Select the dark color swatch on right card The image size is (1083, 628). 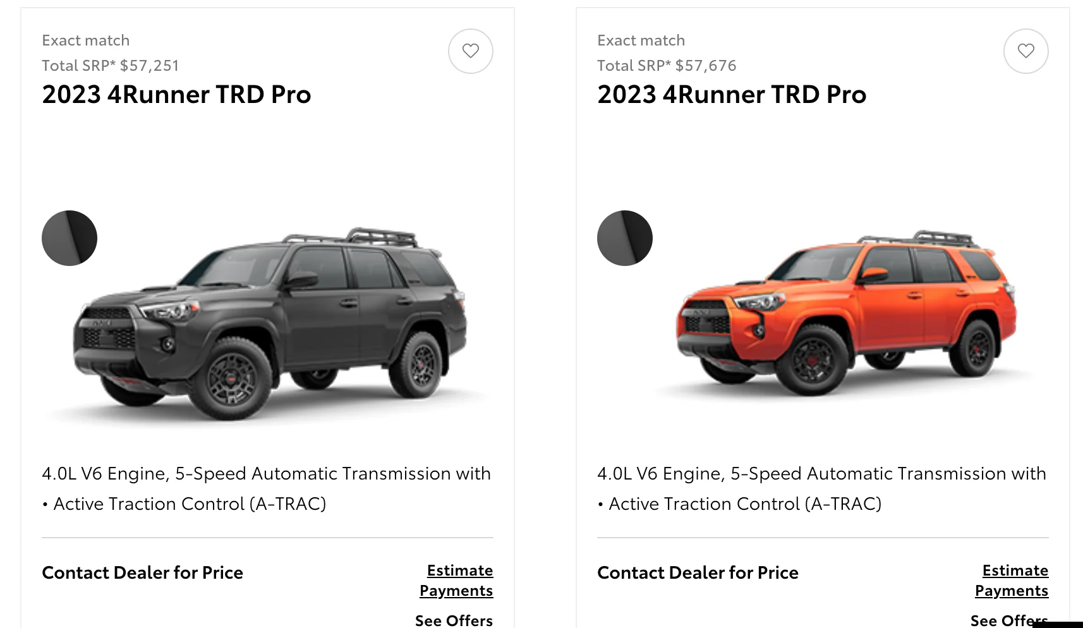pos(625,238)
